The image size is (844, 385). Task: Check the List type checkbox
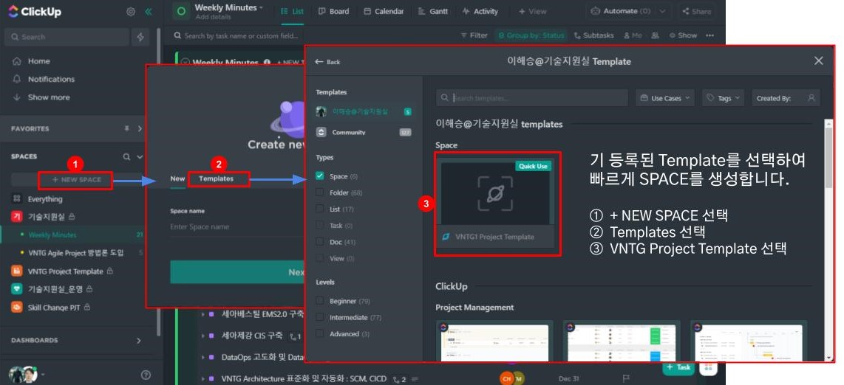click(320, 209)
